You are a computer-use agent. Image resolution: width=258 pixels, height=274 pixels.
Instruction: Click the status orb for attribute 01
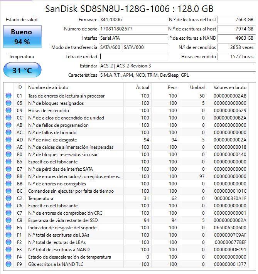[8, 96]
